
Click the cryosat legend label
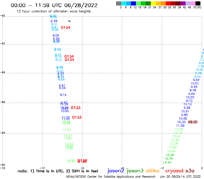[x=175, y=171]
